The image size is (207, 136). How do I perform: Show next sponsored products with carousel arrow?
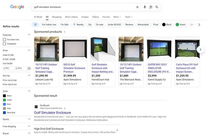[x=200, y=49]
